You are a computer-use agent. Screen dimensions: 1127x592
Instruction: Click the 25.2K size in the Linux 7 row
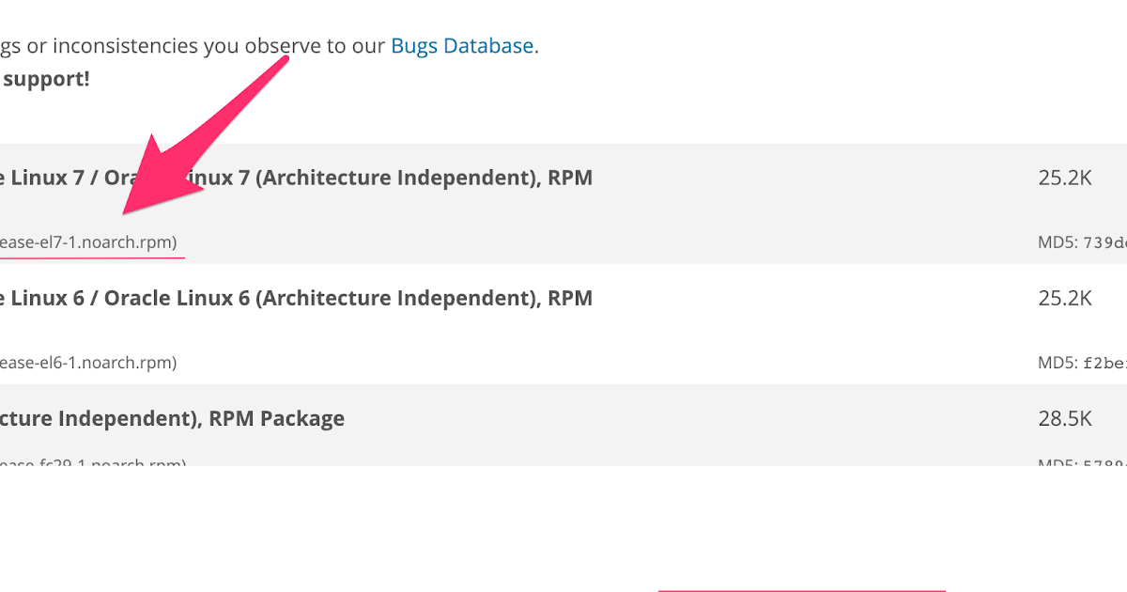tap(1065, 178)
